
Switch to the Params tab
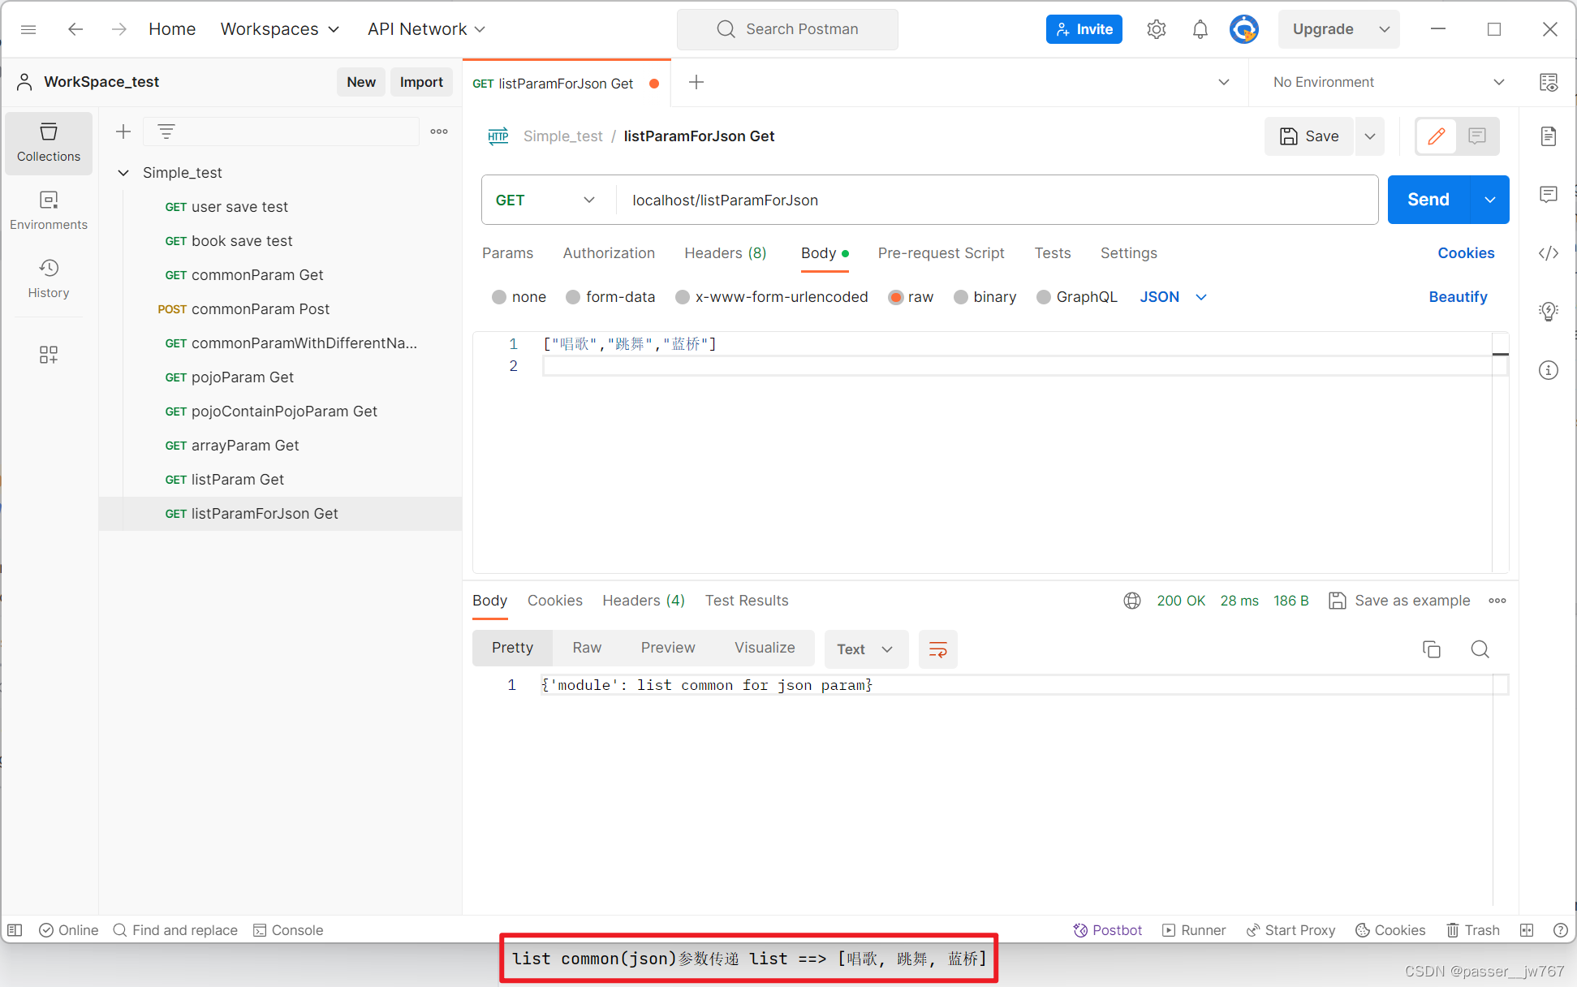507,253
